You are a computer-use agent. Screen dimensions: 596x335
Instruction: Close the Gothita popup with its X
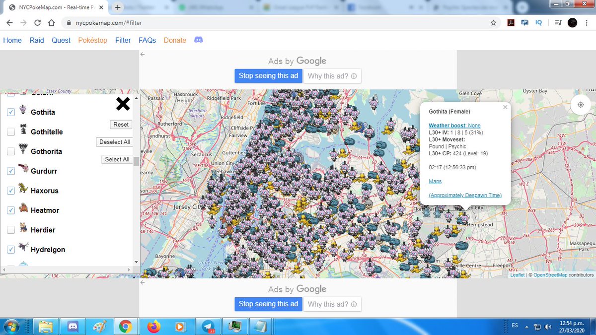505,107
